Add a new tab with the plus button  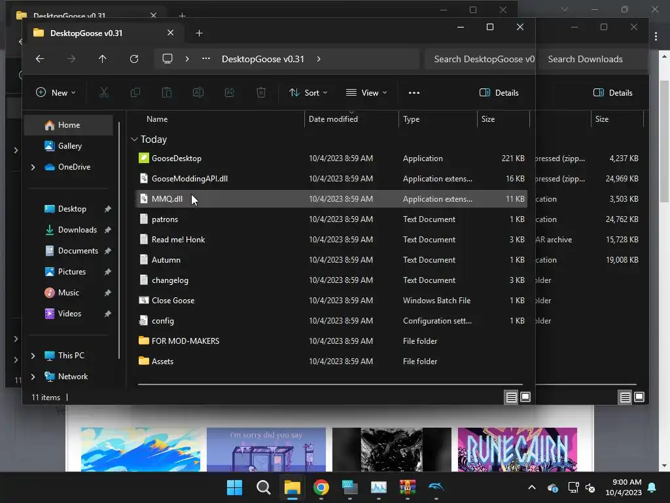(199, 33)
